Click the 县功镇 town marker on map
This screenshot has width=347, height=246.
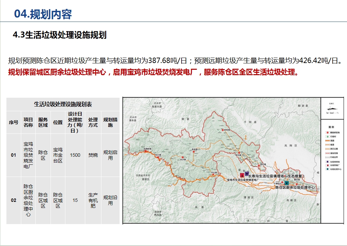pyautogui.click(x=240, y=152)
